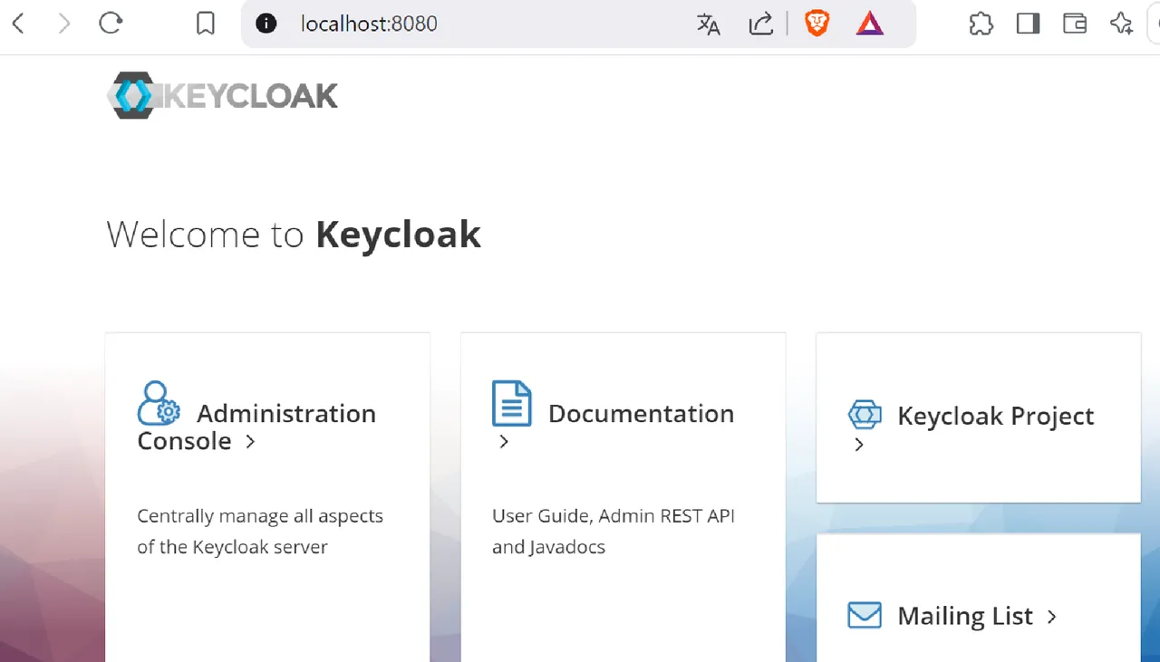
Task: Open the Keycloak Project link
Action: click(x=996, y=417)
